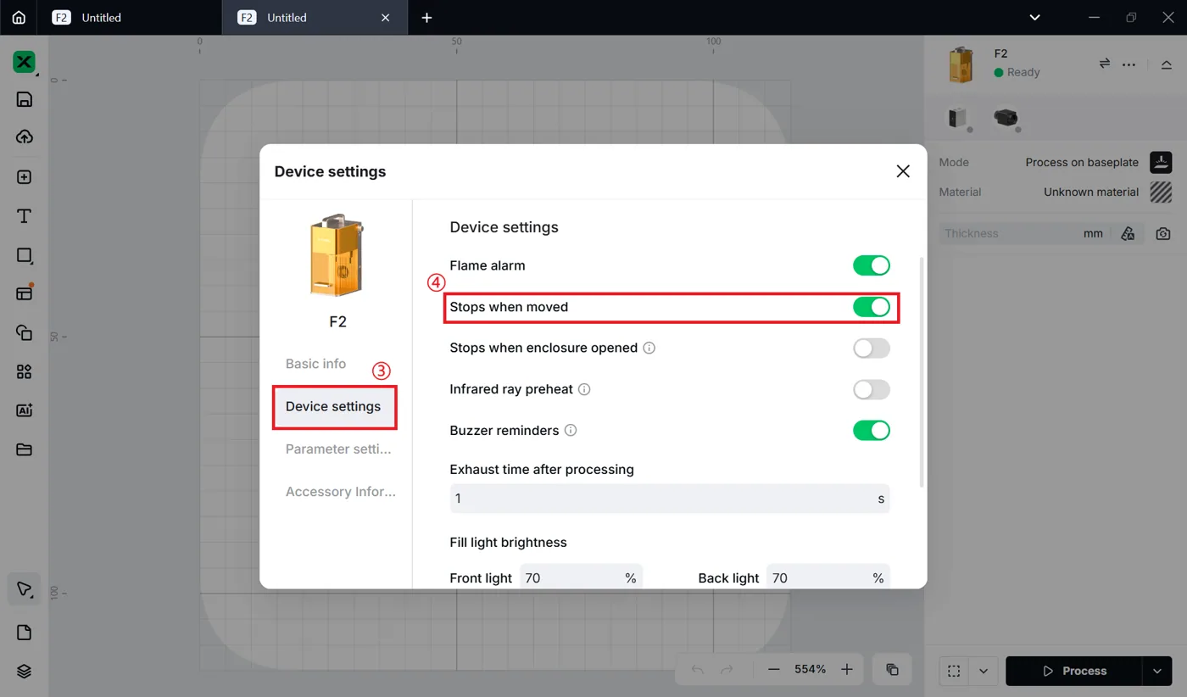The image size is (1187, 697).
Task: Click the camera capture icon beside Thickness
Action: click(x=1162, y=233)
